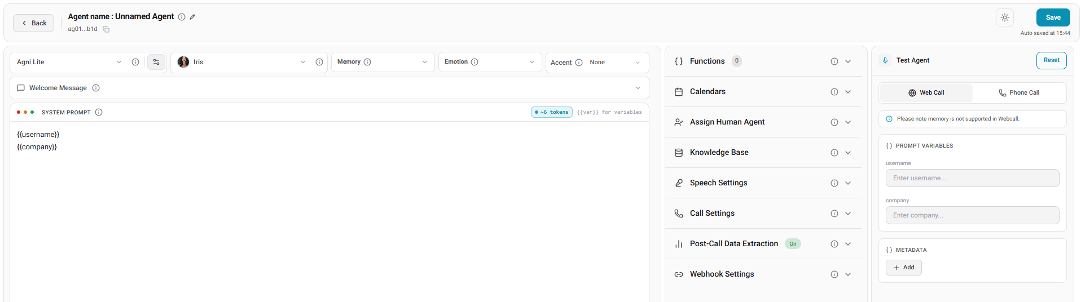Click the Functions count badge 0
Screen dimensions: 1081x302
737,61
